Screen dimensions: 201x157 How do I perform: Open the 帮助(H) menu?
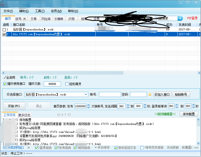click(x=73, y=11)
